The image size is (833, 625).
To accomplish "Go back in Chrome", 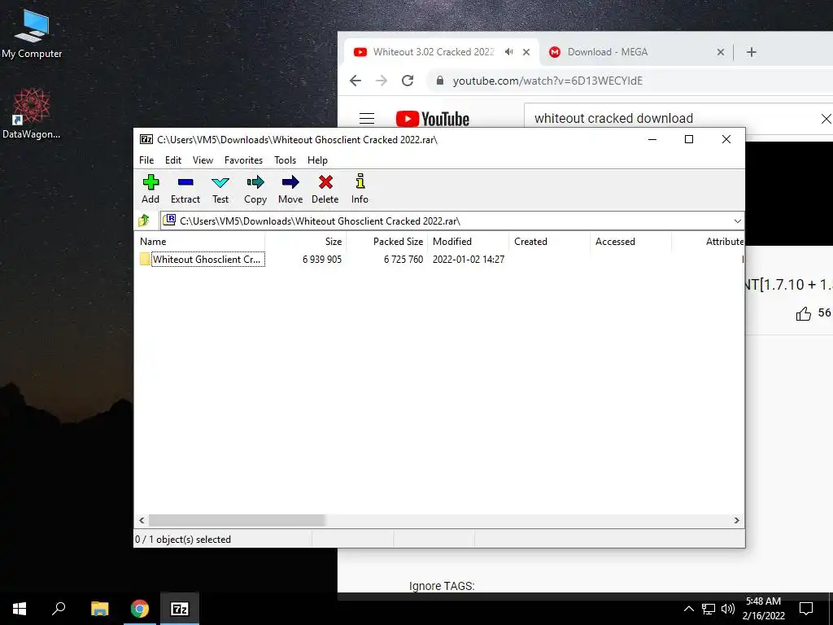I will (x=355, y=81).
